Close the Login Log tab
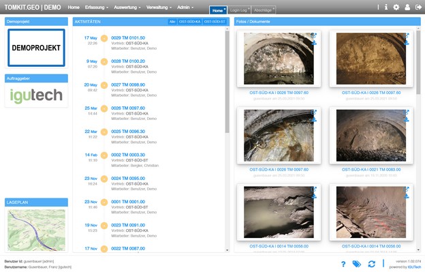Image resolution: width=425 pixels, height=272 pixels. tap(249, 9)
